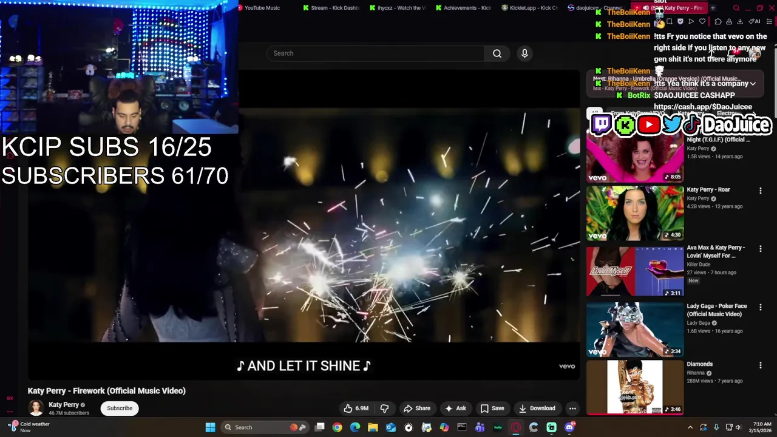Open Lady Gaga - Poker Face title

(717, 310)
